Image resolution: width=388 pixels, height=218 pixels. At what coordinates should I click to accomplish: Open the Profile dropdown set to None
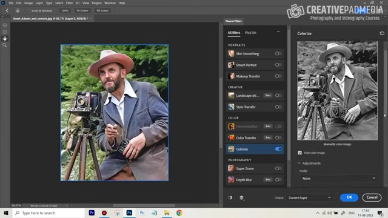tap(338, 178)
